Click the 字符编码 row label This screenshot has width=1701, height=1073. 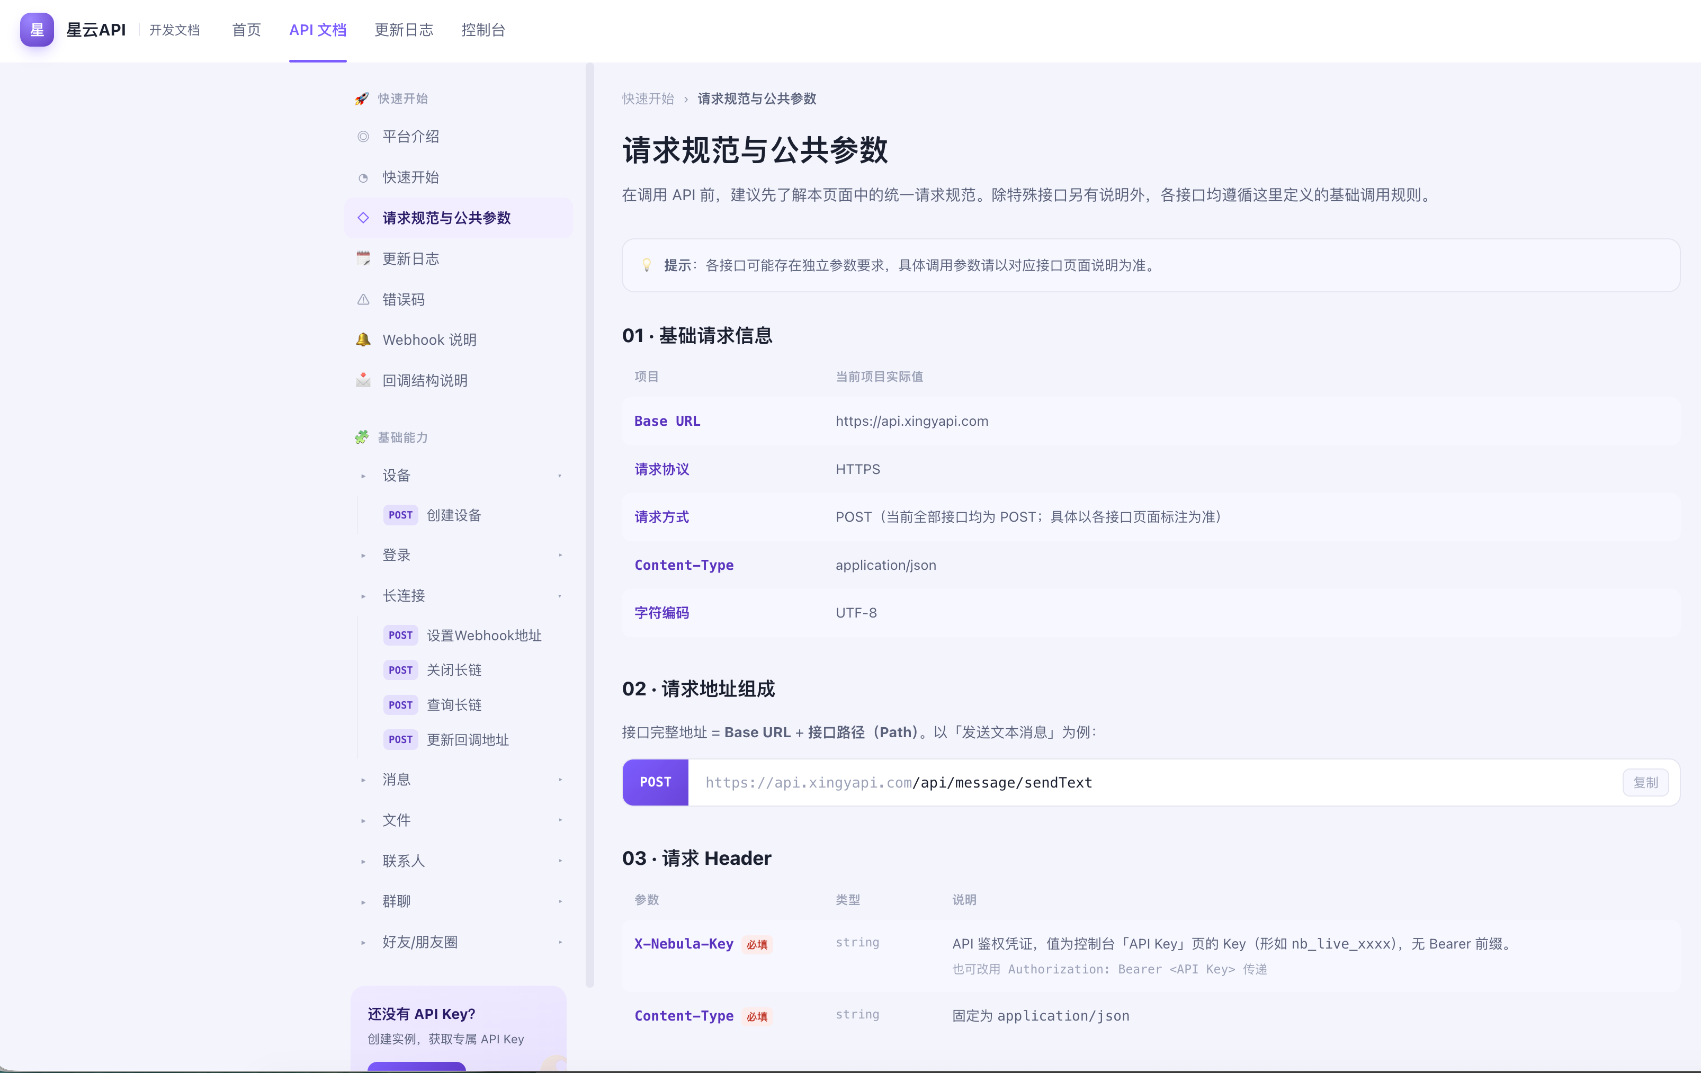click(x=661, y=612)
